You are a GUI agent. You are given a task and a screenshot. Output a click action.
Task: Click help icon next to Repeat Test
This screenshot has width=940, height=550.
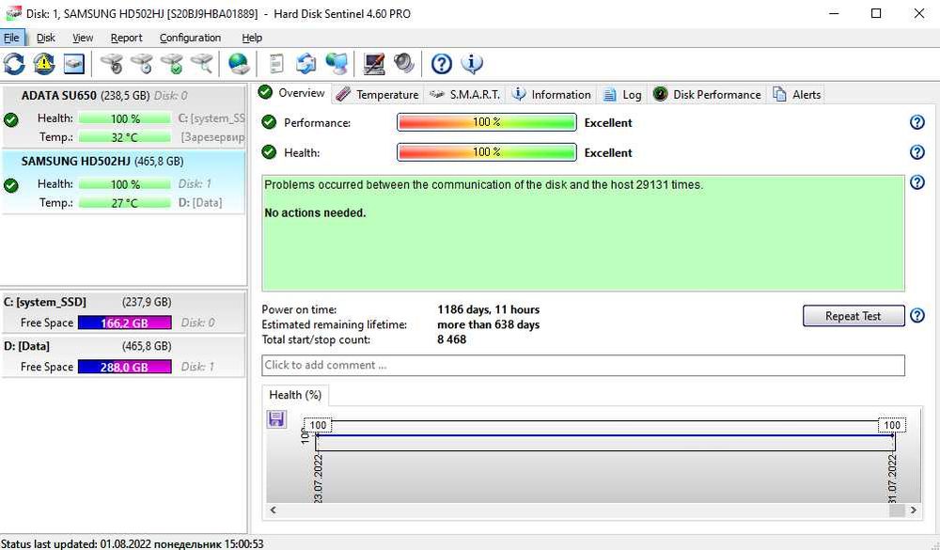point(917,316)
